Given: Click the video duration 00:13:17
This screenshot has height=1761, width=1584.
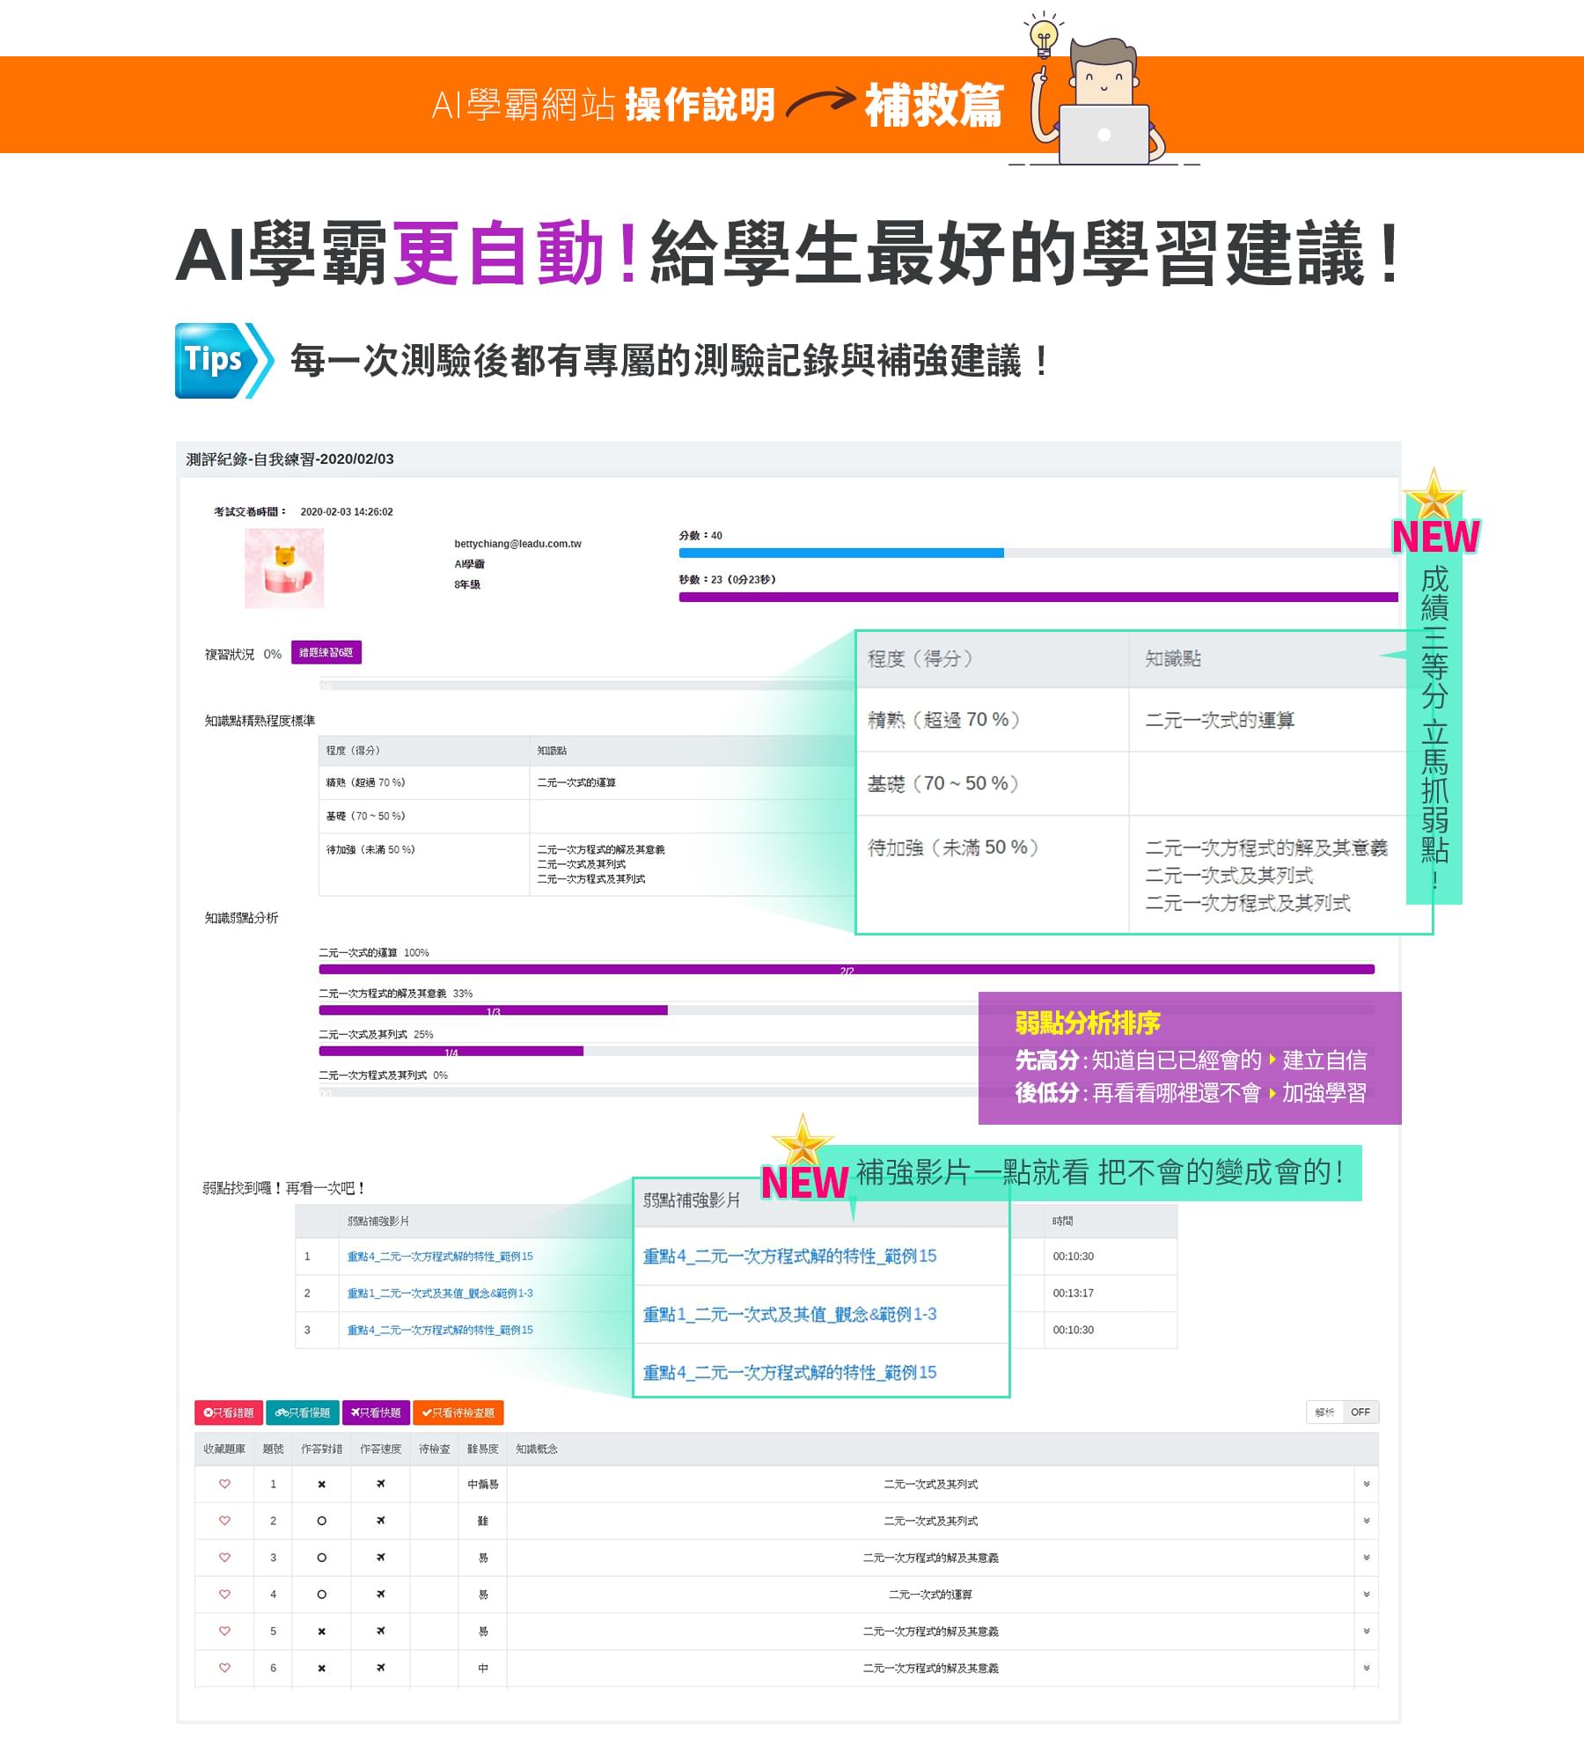Looking at the screenshot, I should [x=1073, y=1294].
